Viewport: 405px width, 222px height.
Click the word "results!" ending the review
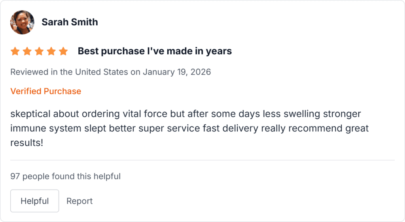point(26,142)
